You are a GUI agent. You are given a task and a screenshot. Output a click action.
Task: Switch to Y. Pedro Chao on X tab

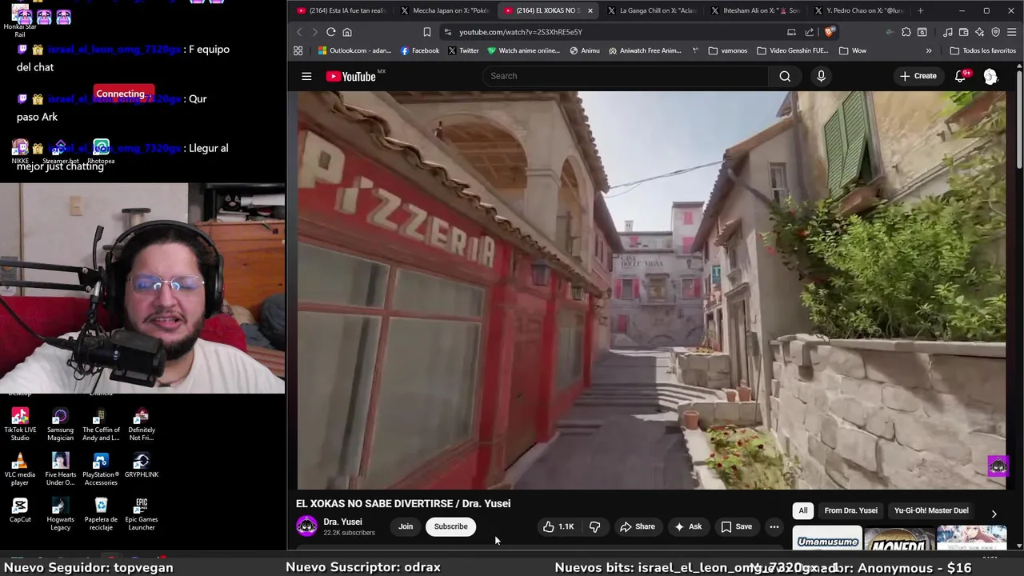pyautogui.click(x=860, y=10)
